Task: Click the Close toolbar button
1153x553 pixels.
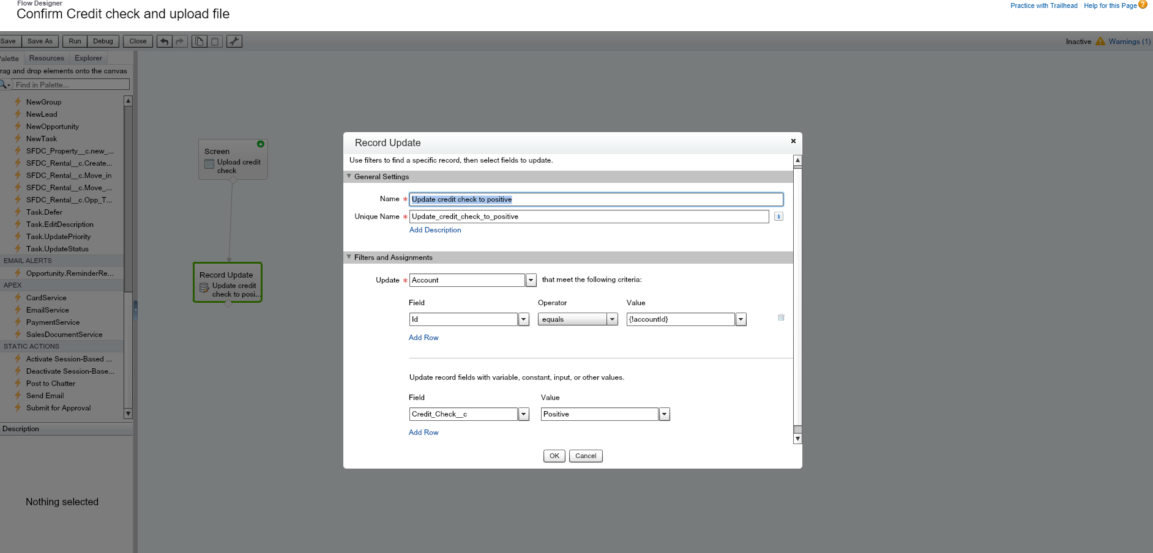Action: click(138, 42)
